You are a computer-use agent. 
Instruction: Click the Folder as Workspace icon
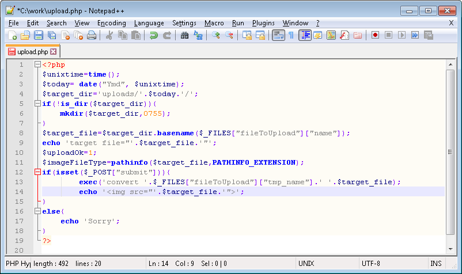coord(358,35)
